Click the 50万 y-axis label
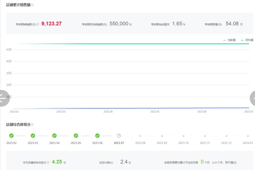The image size is (255, 170). coord(9,50)
